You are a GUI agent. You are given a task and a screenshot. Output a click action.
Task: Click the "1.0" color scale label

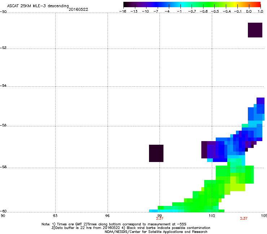[261, 12]
